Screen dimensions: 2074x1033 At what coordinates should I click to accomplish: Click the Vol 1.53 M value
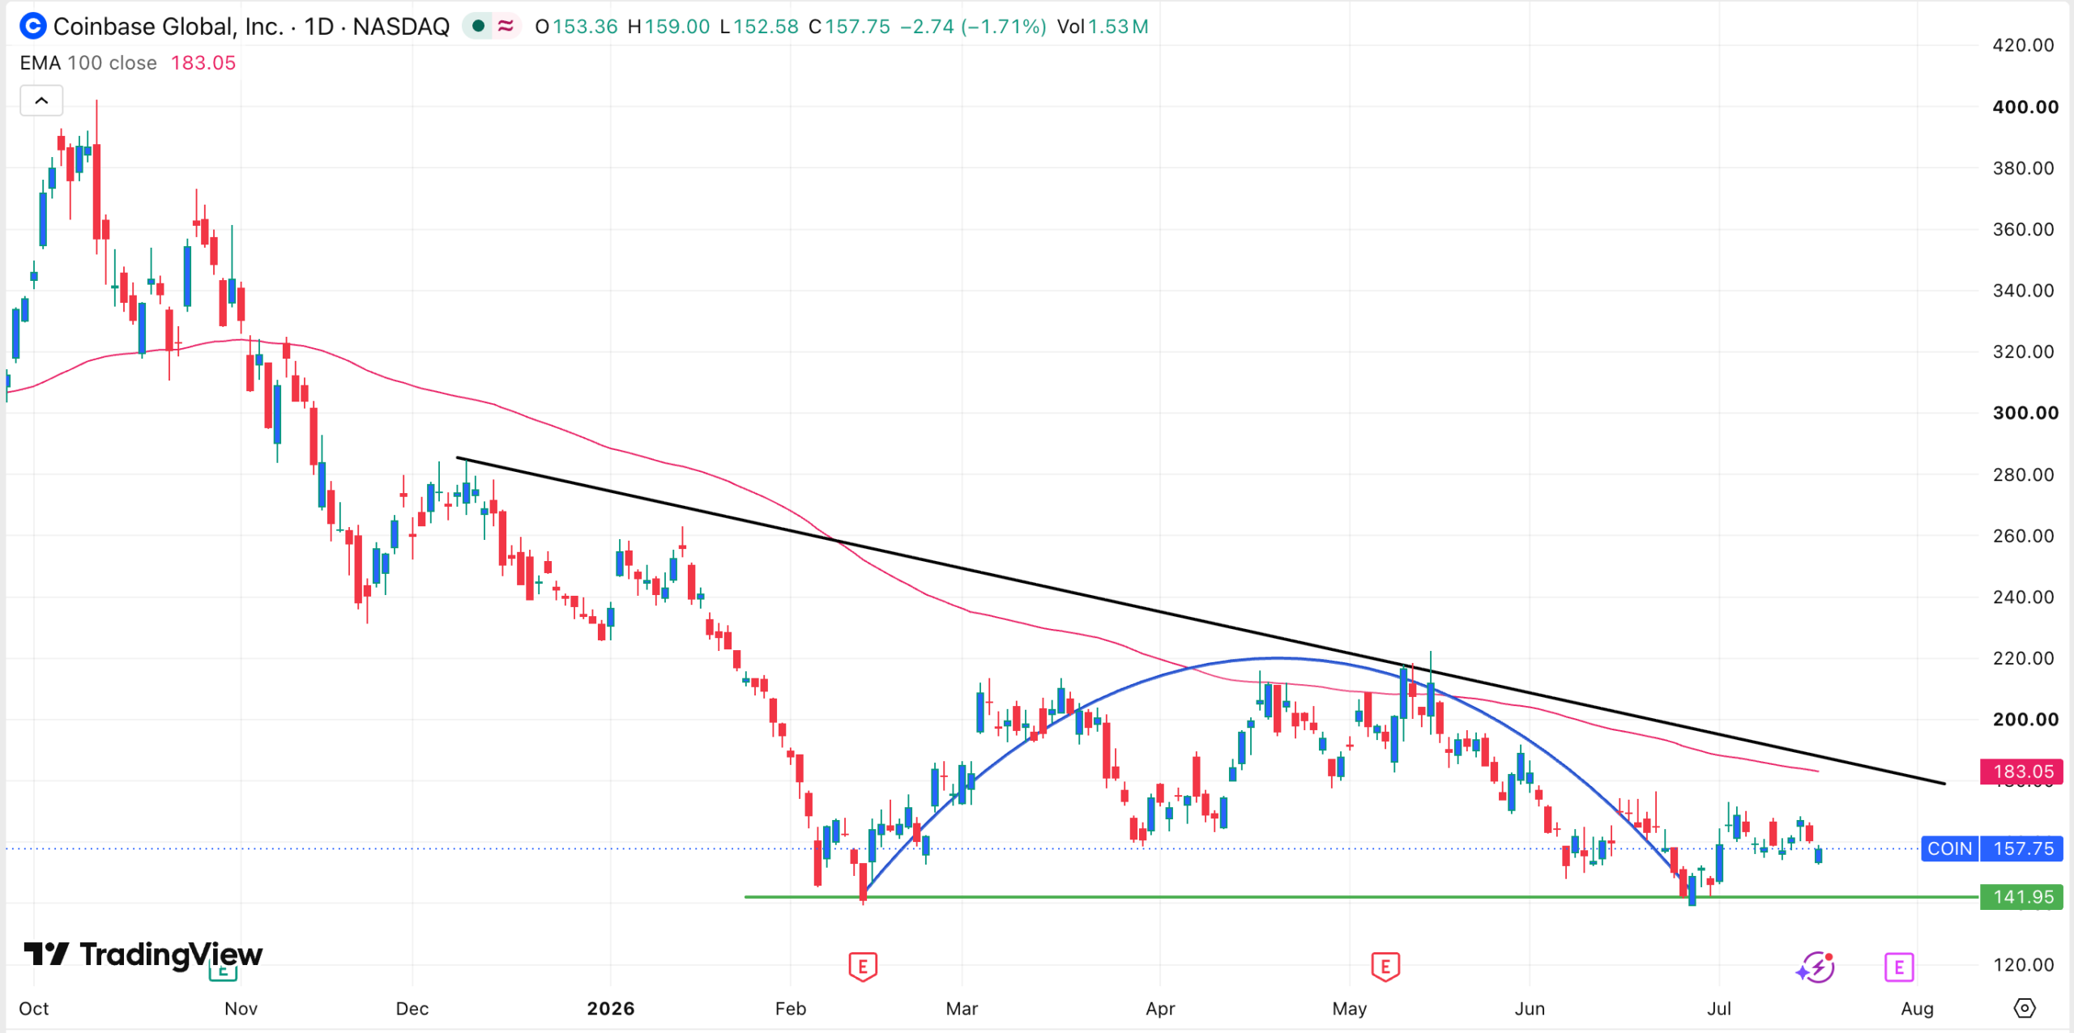pos(1103,27)
